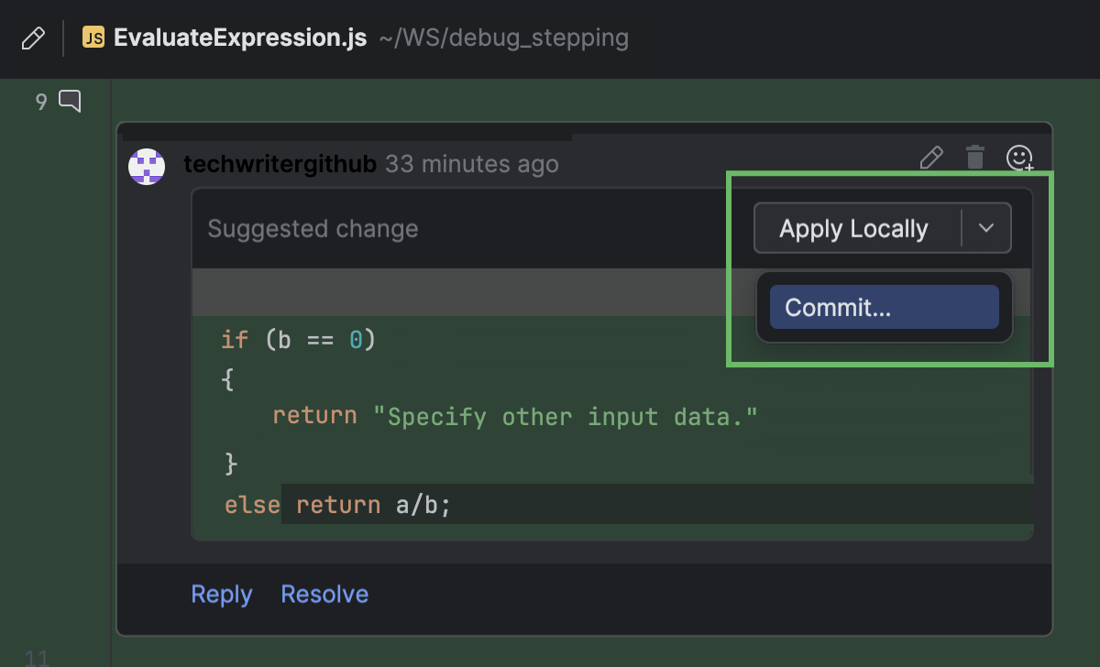This screenshot has width=1100, height=667.
Task: Click techwritergithub's avatar
Action: [x=147, y=166]
